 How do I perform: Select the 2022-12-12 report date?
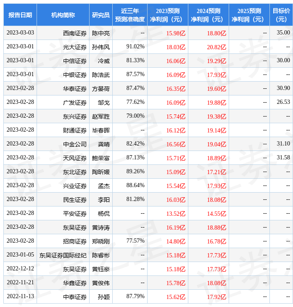pyautogui.click(x=20, y=269)
